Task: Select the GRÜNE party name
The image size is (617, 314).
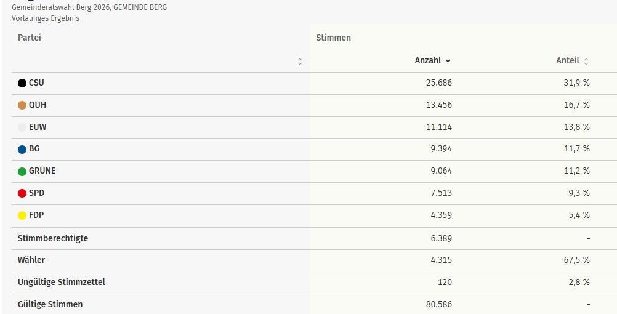Action: 42,171
